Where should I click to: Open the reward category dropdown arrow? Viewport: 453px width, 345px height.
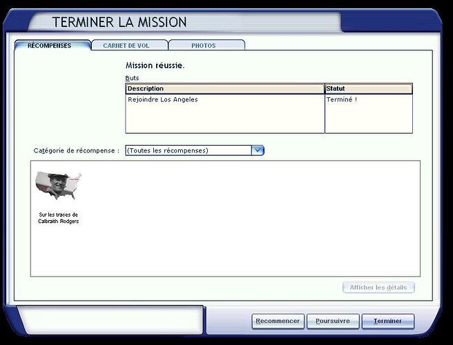[257, 150]
